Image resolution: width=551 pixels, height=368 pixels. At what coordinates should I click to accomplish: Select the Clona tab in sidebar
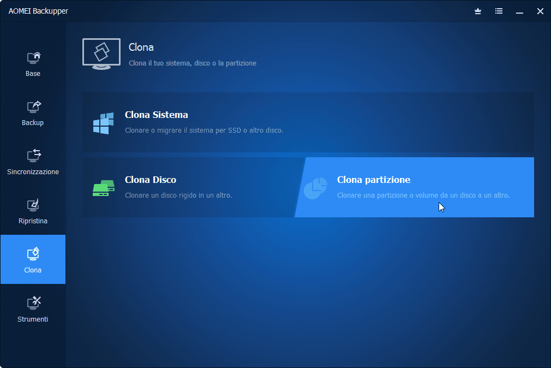(33, 259)
